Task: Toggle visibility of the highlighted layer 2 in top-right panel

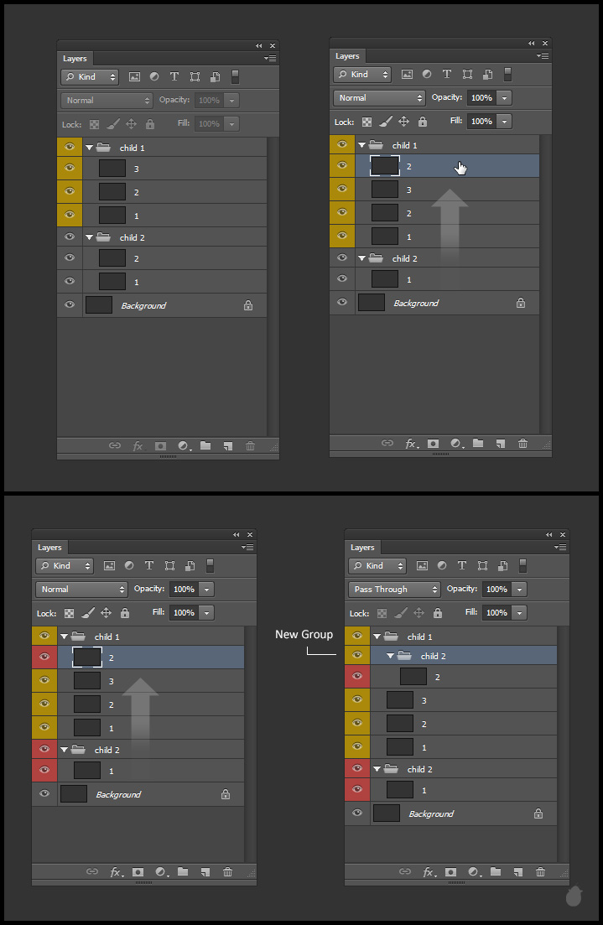Action: point(341,166)
